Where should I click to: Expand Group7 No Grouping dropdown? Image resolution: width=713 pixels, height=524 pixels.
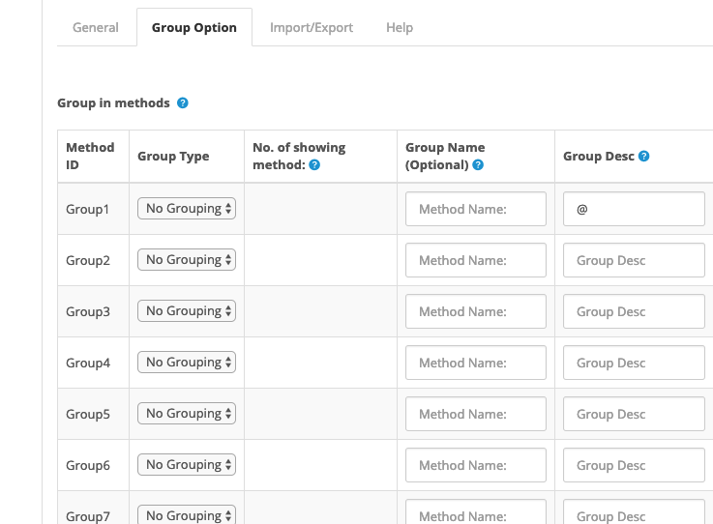coord(187,515)
